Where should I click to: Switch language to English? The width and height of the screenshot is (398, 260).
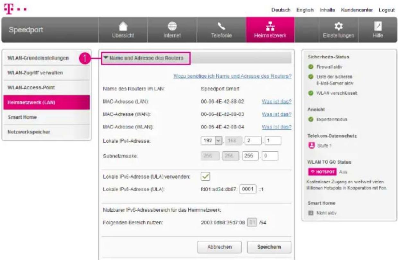click(305, 10)
